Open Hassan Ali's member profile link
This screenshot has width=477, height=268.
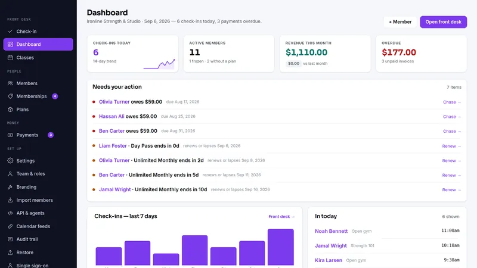tap(111, 116)
